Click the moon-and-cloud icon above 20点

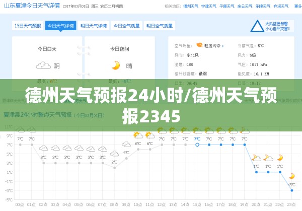[256, 158]
